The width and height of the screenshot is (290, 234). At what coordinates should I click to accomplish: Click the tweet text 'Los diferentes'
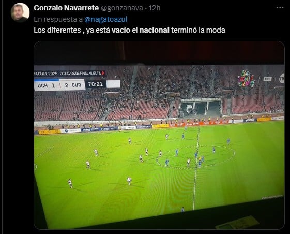point(57,30)
